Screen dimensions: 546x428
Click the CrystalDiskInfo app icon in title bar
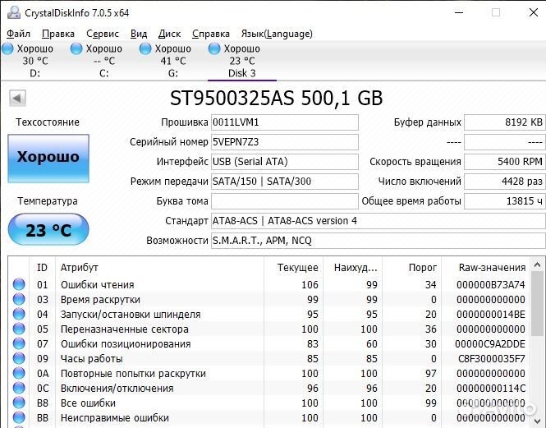click(x=14, y=12)
